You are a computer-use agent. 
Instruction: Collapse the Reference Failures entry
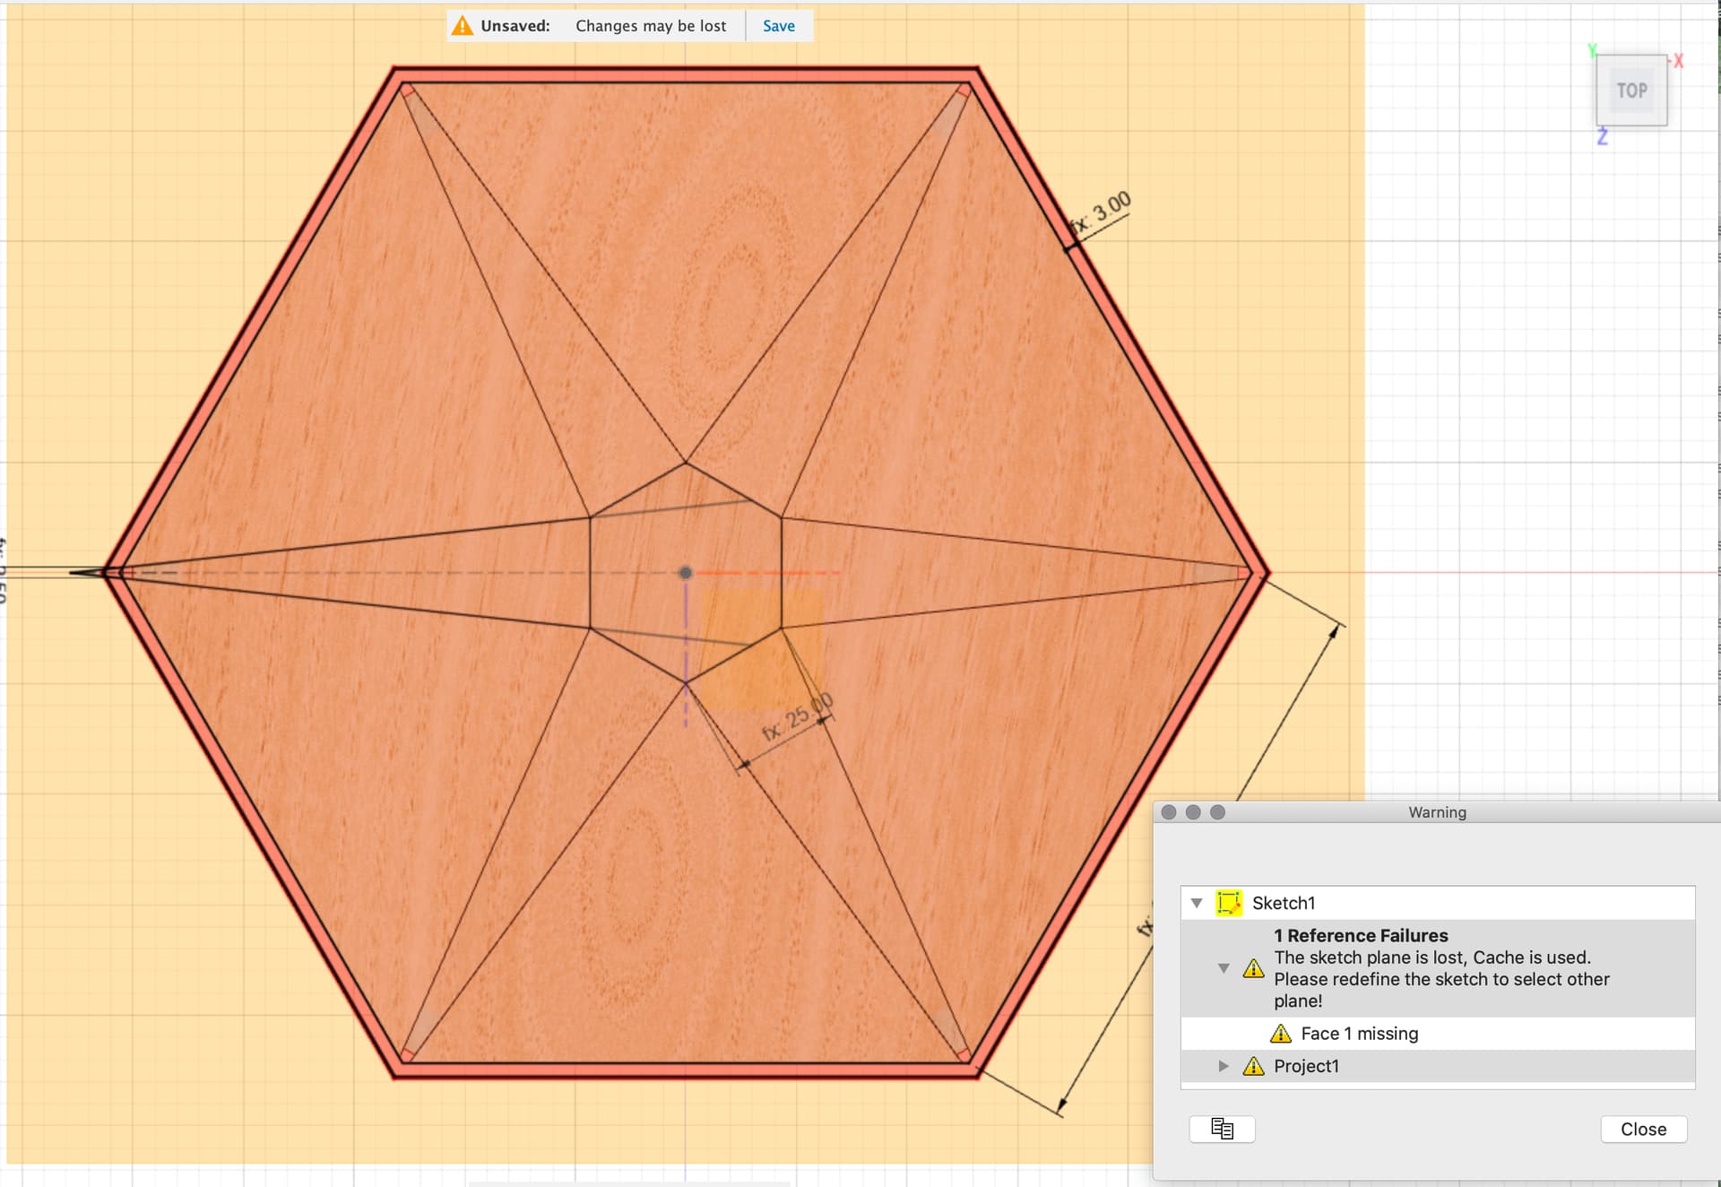click(1224, 968)
